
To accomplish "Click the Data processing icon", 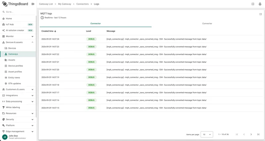I will click(x=4, y=101).
